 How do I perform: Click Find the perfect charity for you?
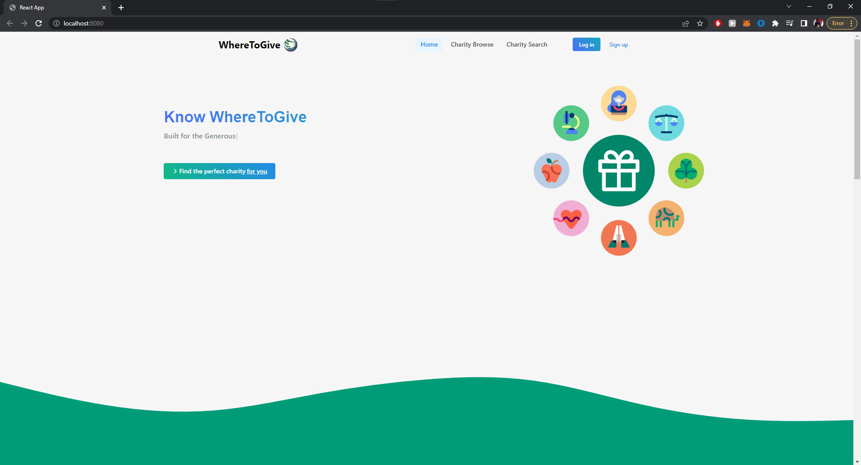tap(219, 171)
